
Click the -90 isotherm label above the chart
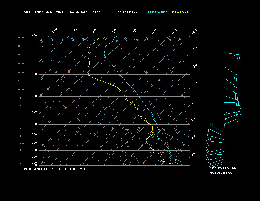pyautogui.click(x=94, y=32)
